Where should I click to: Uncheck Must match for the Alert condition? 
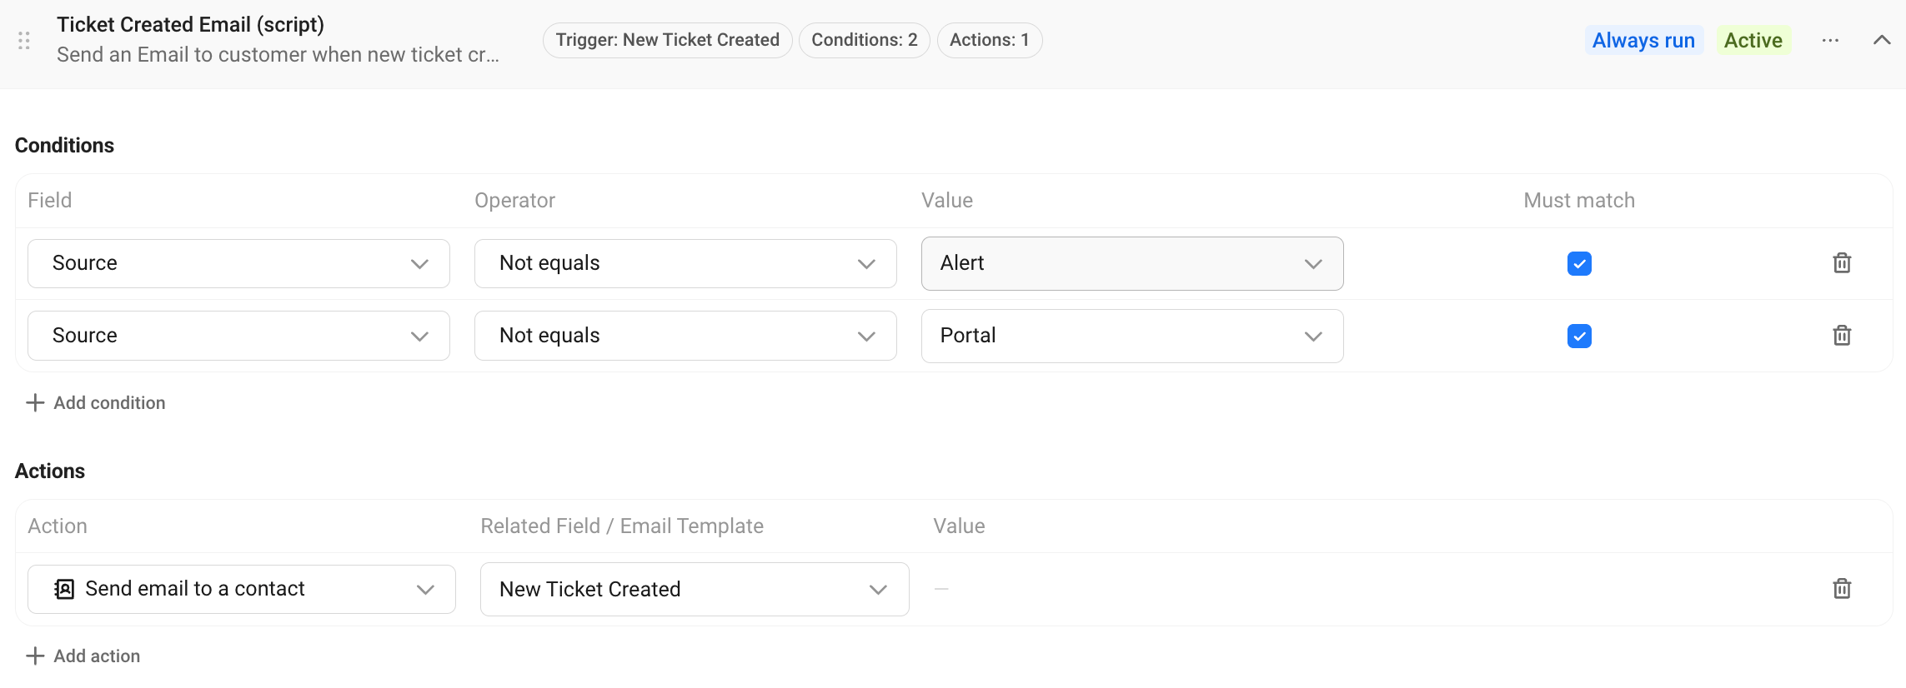[x=1579, y=263]
